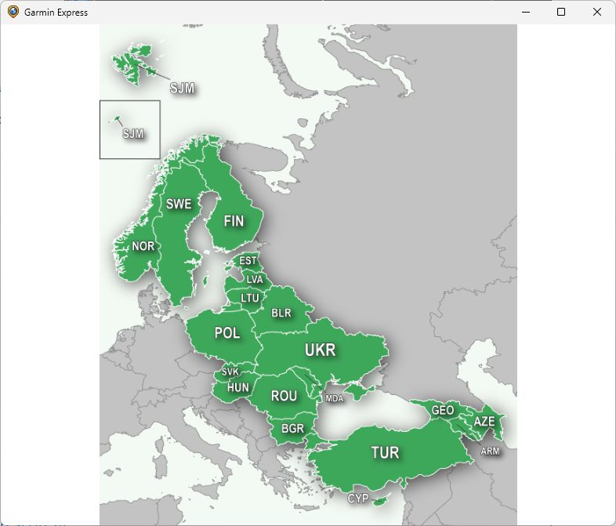Select Ukraine labeled UKR
This screenshot has height=526, width=616.
(x=320, y=350)
